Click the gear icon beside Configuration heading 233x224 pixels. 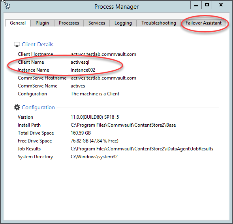click(x=17, y=107)
